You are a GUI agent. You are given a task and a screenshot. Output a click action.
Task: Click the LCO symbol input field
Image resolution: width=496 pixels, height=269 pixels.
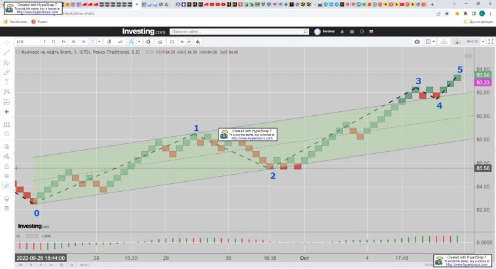(20, 41)
